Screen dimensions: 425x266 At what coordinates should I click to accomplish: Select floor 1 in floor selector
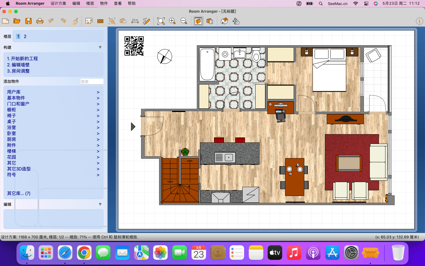pos(18,36)
